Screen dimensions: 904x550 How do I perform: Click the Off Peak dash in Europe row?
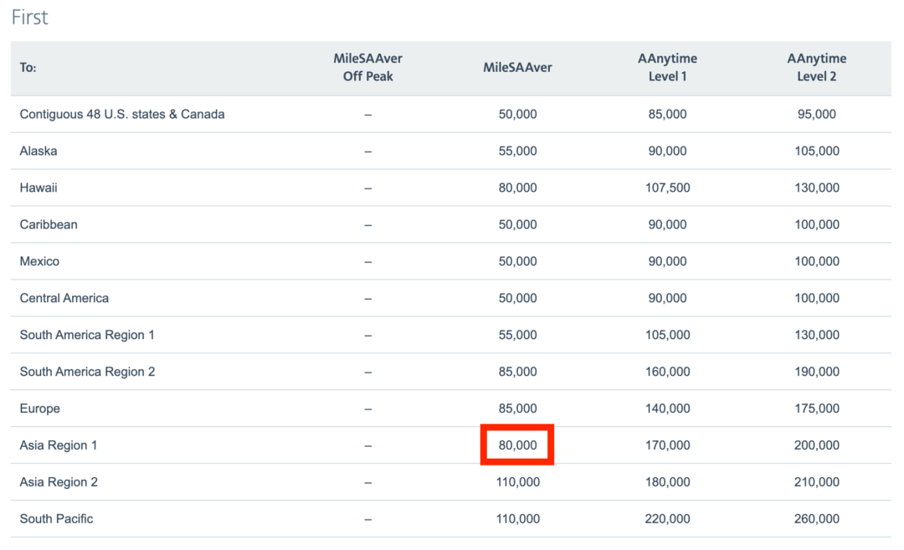coord(367,409)
